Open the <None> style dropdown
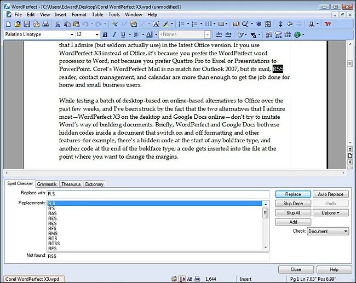The height and width of the screenshot is (283, 356). (x=207, y=34)
